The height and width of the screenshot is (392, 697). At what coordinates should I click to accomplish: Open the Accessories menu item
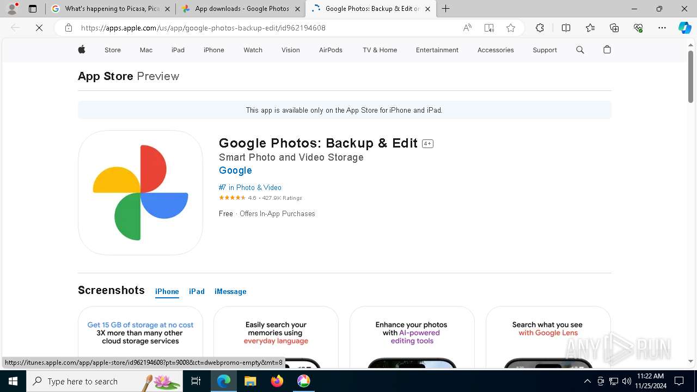coord(496,50)
